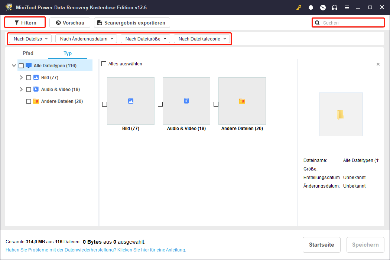
Task: Open the Nach Änderungsdatum dropdown
Action: click(86, 39)
